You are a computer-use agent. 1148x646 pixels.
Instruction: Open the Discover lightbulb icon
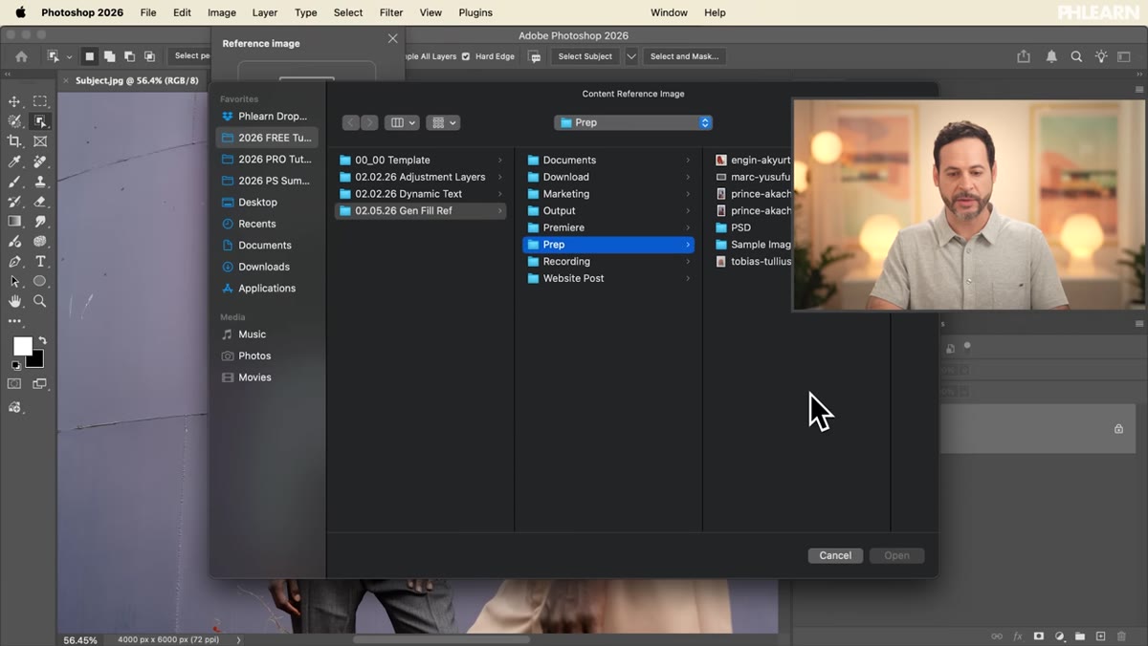click(1101, 56)
